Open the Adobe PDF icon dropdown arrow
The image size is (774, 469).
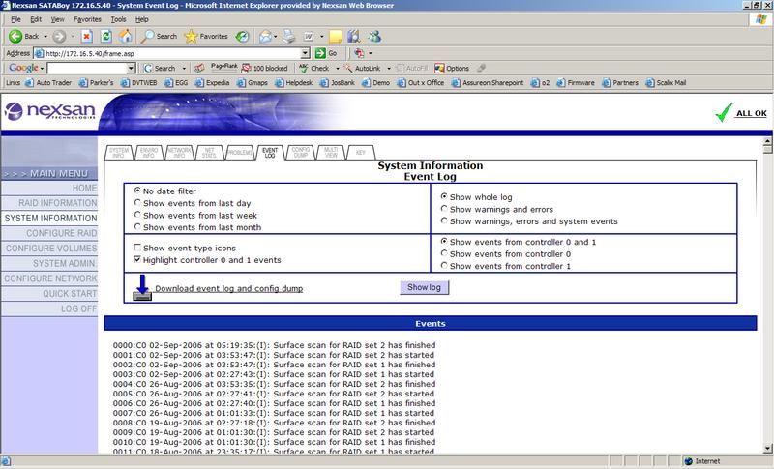coord(371,53)
